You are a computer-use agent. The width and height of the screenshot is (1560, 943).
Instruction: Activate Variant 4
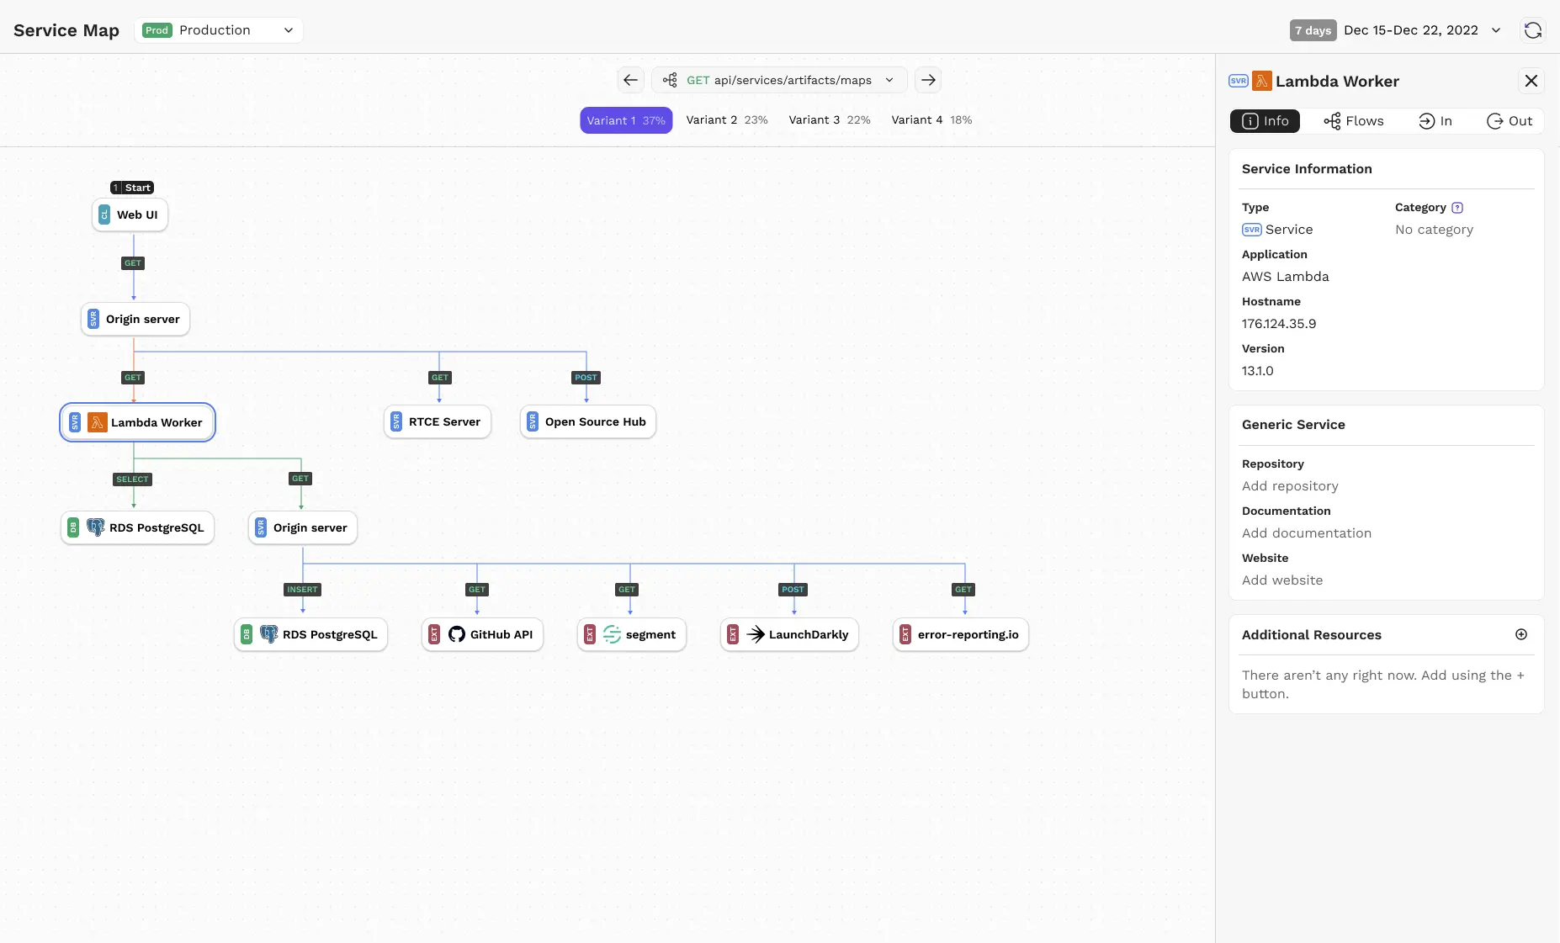pos(931,119)
